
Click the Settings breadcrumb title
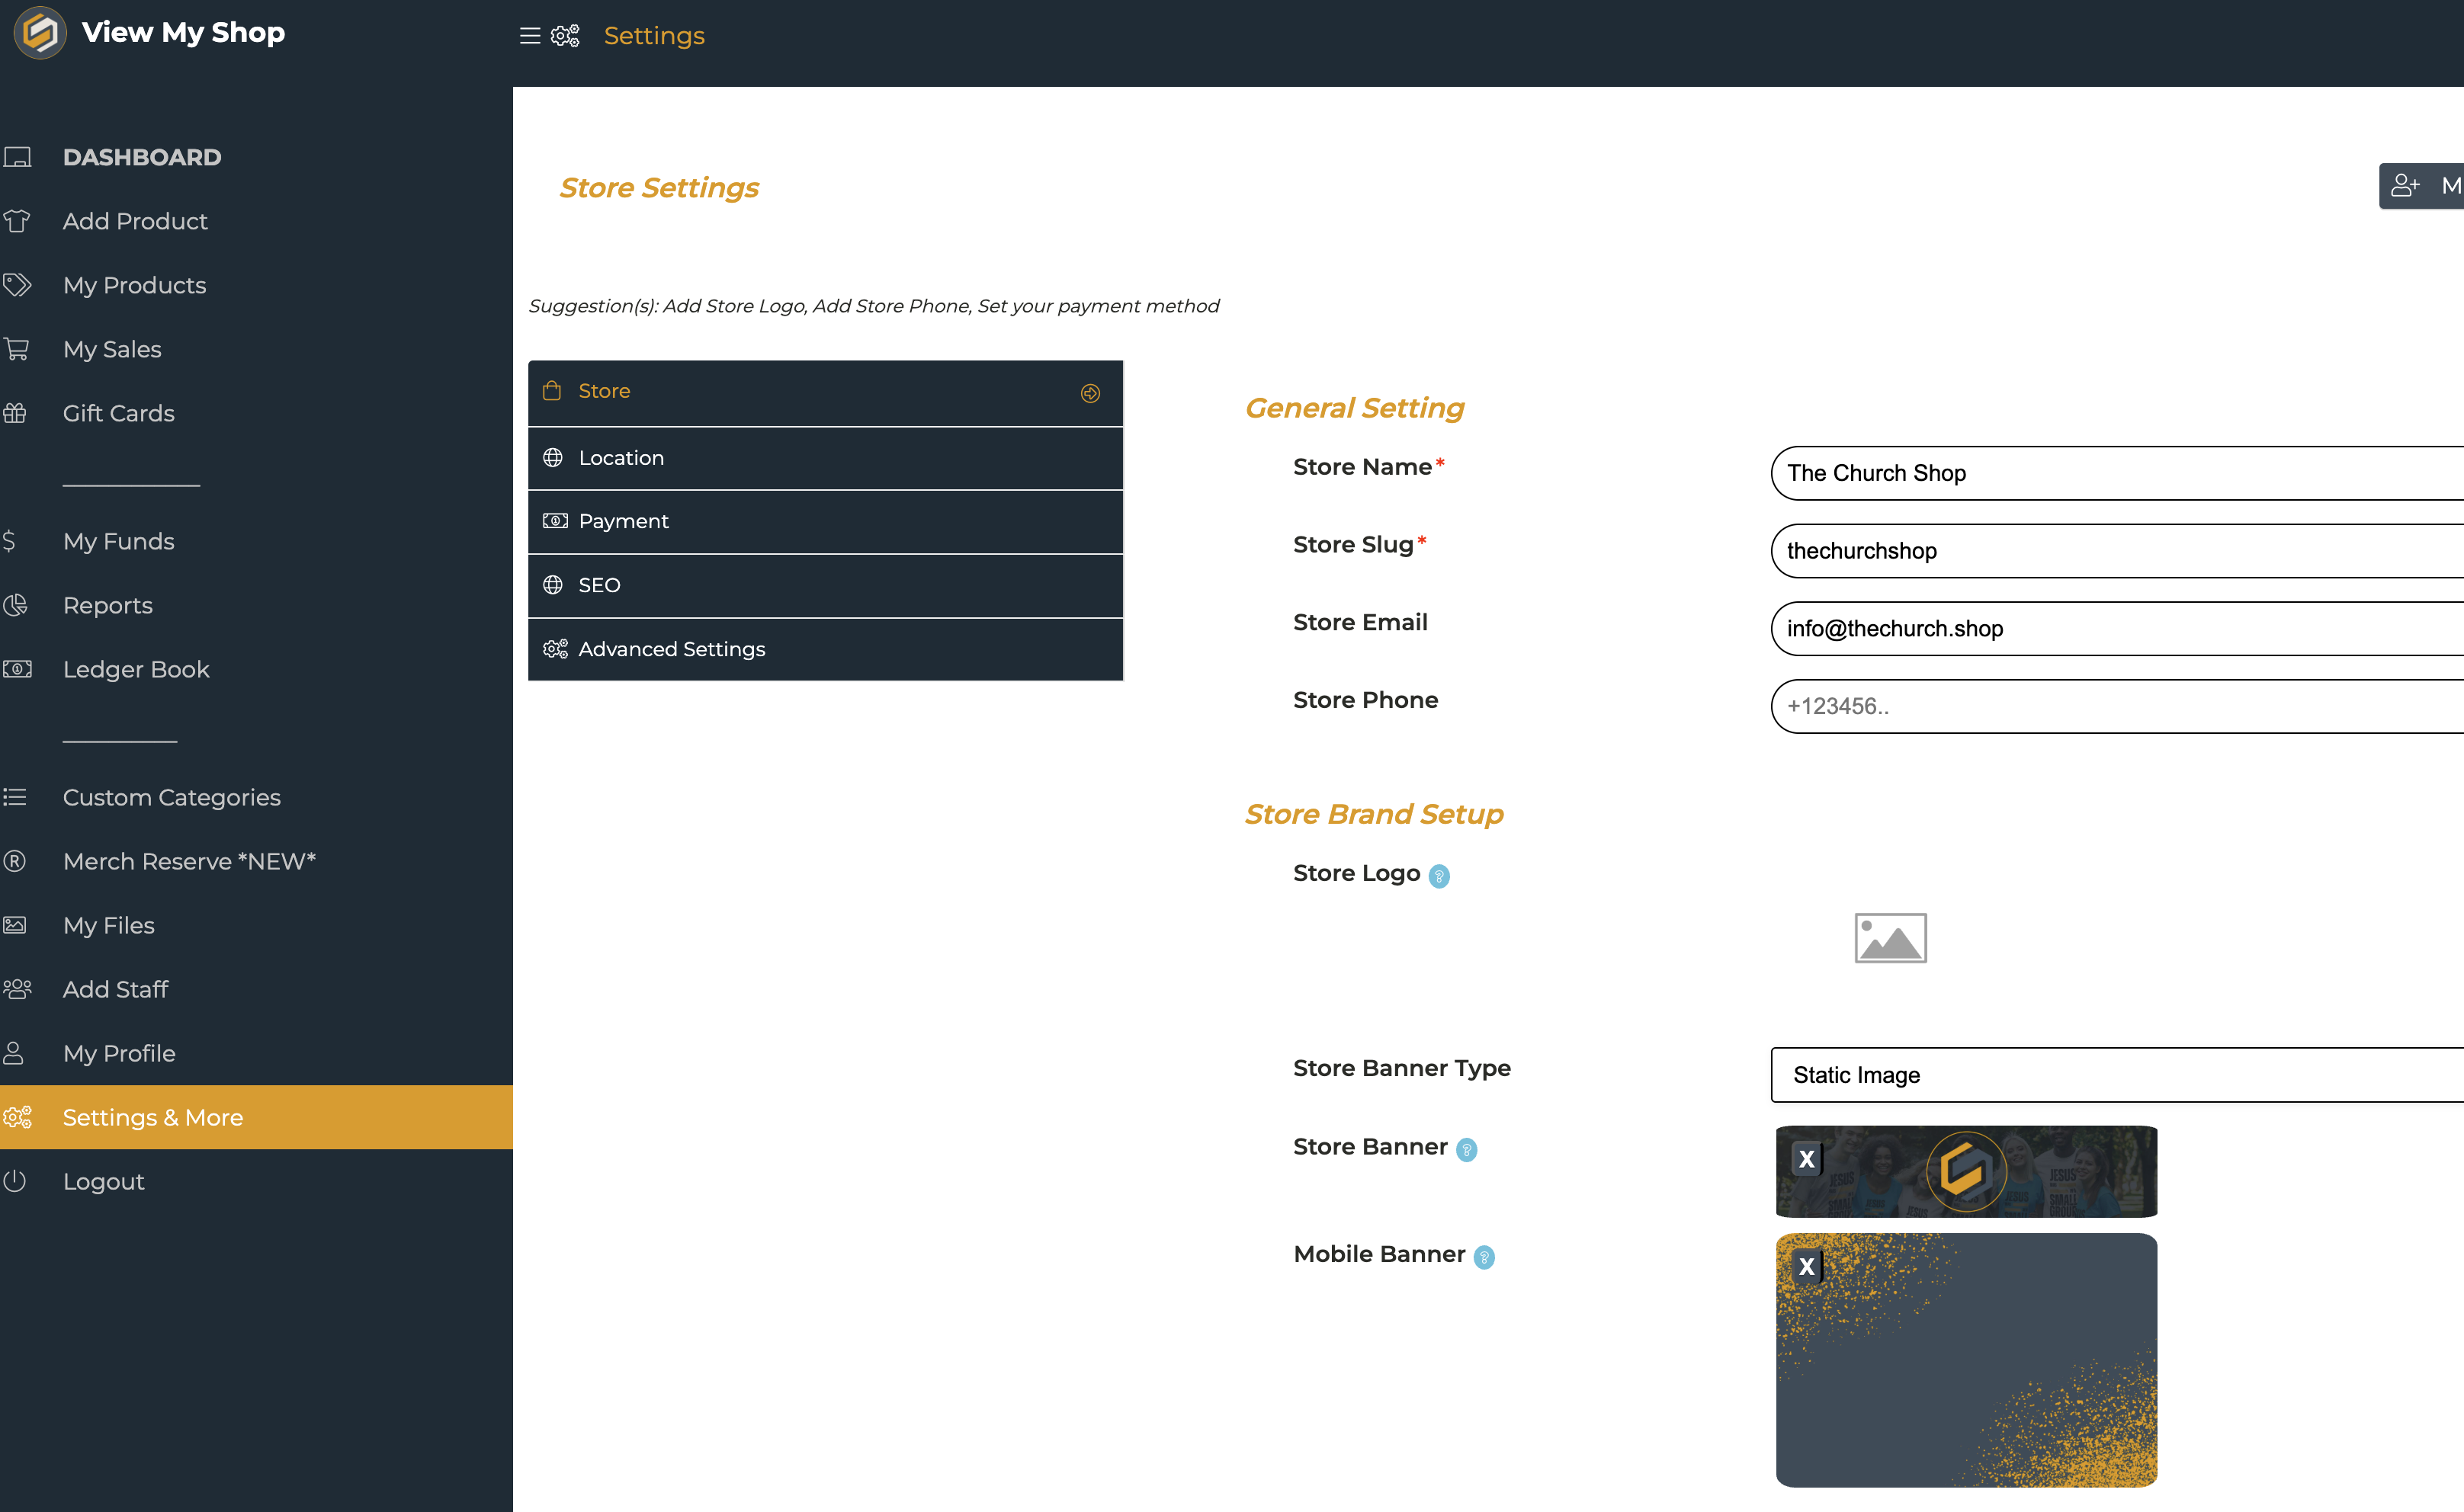point(654,36)
